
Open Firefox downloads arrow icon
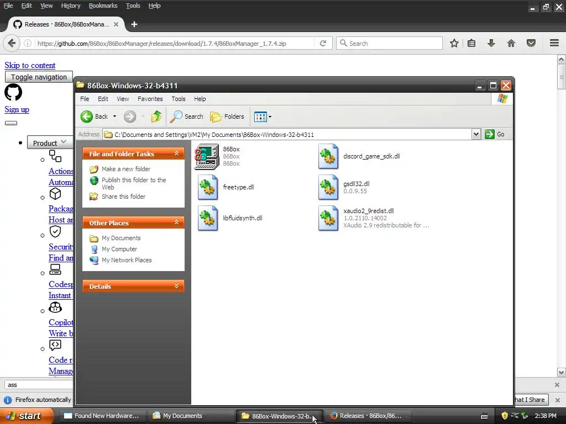491,43
